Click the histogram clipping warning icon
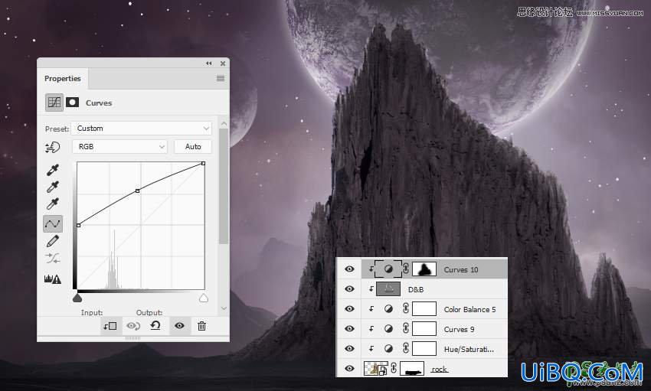Image resolution: width=651 pixels, height=391 pixels. (53, 279)
